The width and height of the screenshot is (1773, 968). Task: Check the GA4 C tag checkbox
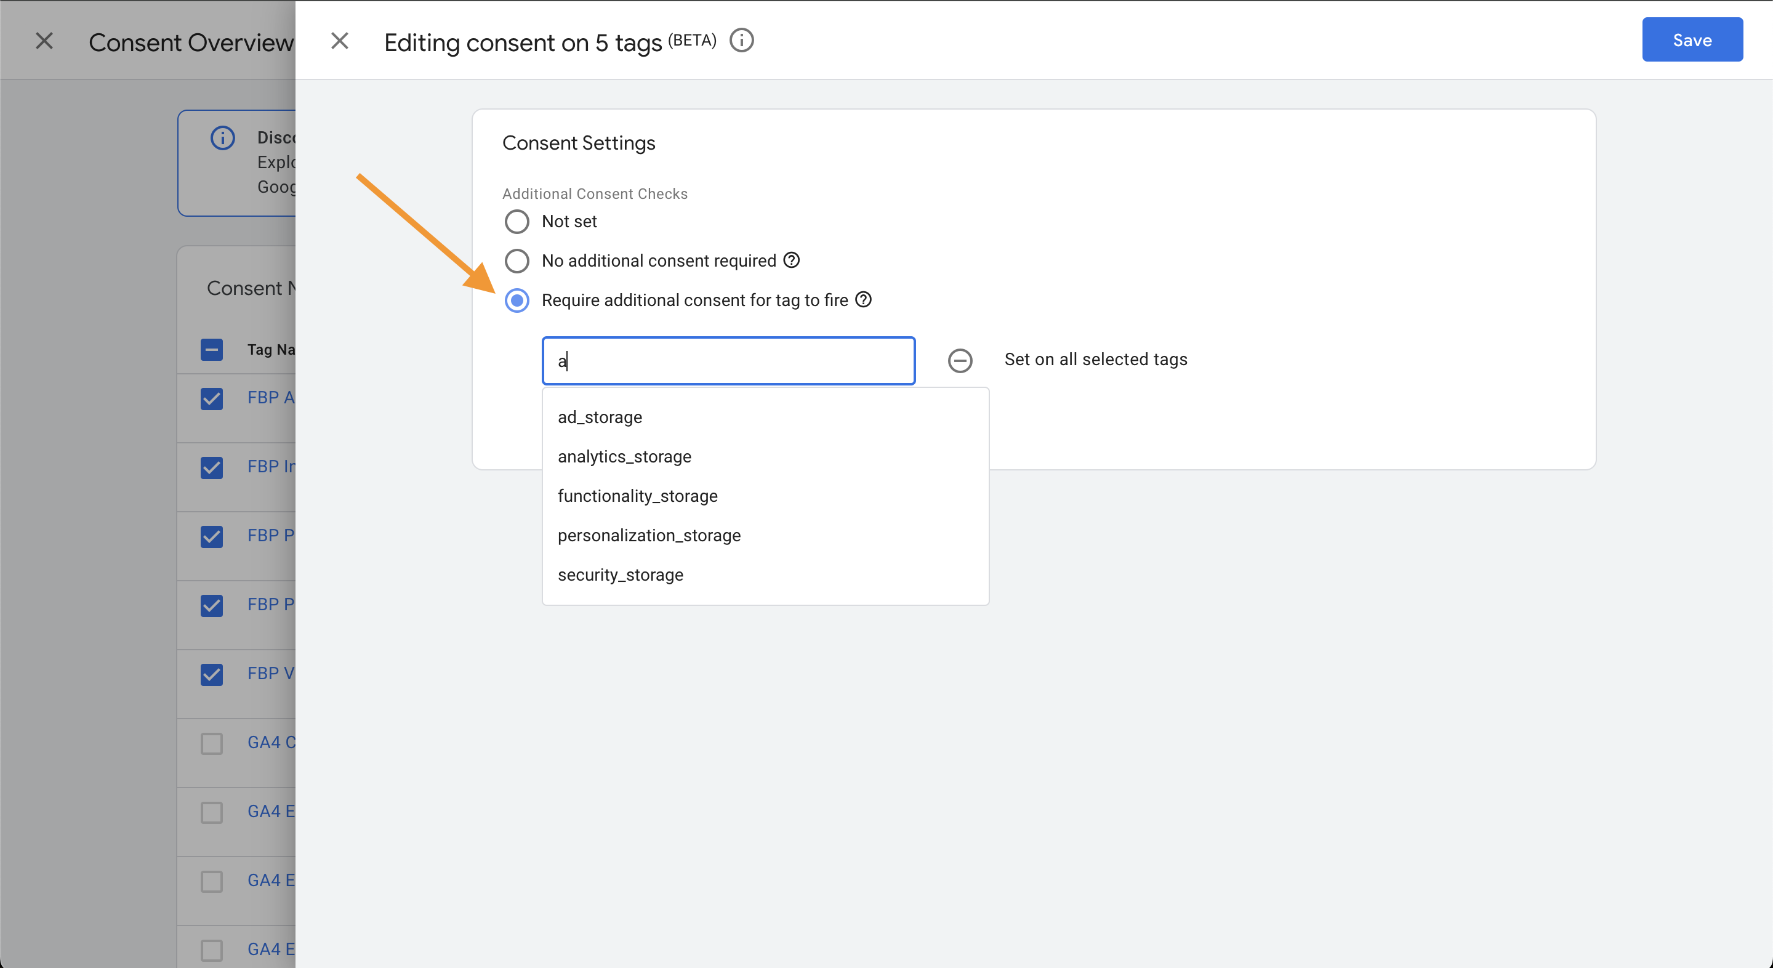tap(211, 743)
